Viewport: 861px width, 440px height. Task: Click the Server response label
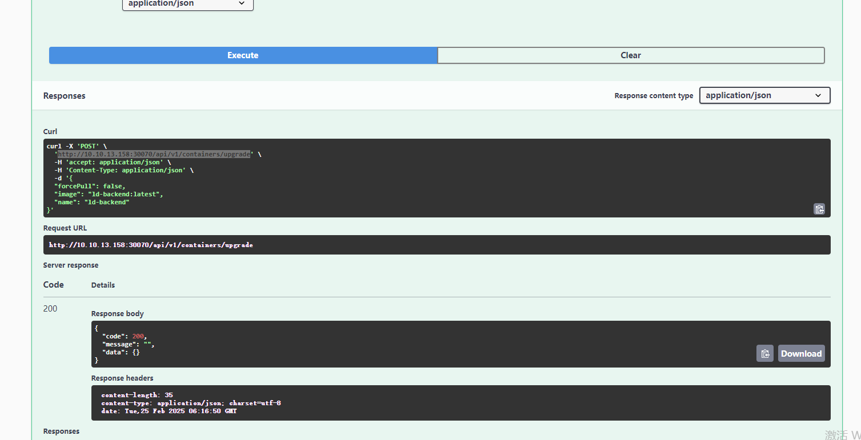[71, 265]
